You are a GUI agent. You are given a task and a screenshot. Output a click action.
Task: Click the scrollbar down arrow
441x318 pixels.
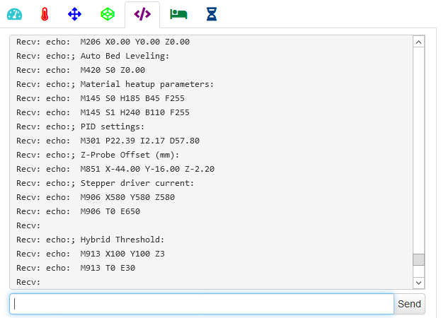(418, 283)
